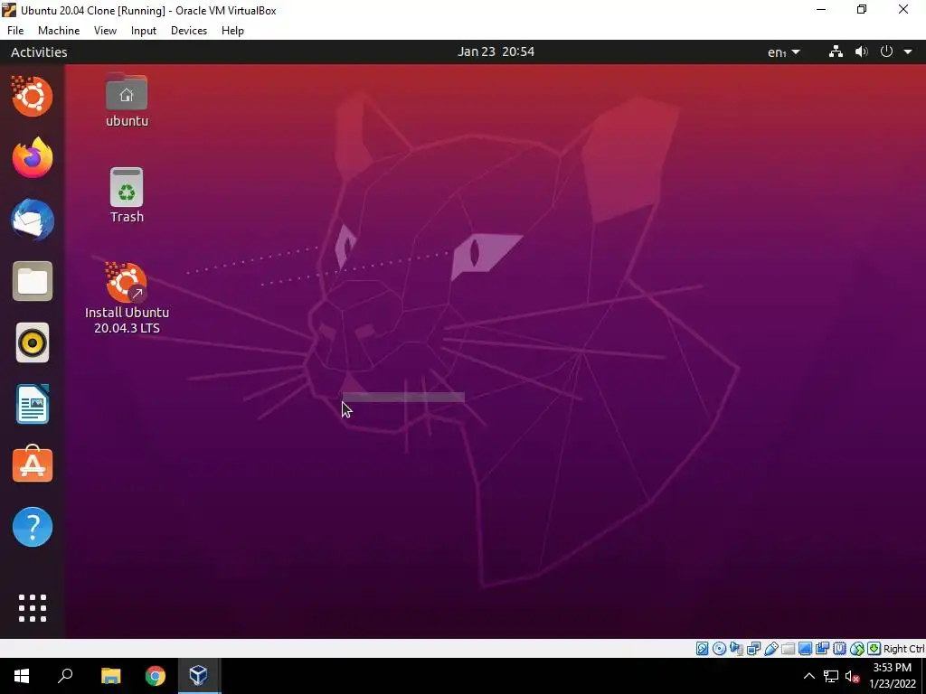
Task: Click the hard disk activity indicator
Action: click(702, 649)
